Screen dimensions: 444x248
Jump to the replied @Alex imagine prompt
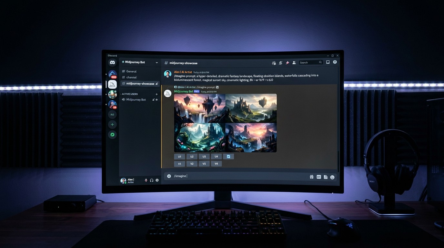click(x=196, y=87)
